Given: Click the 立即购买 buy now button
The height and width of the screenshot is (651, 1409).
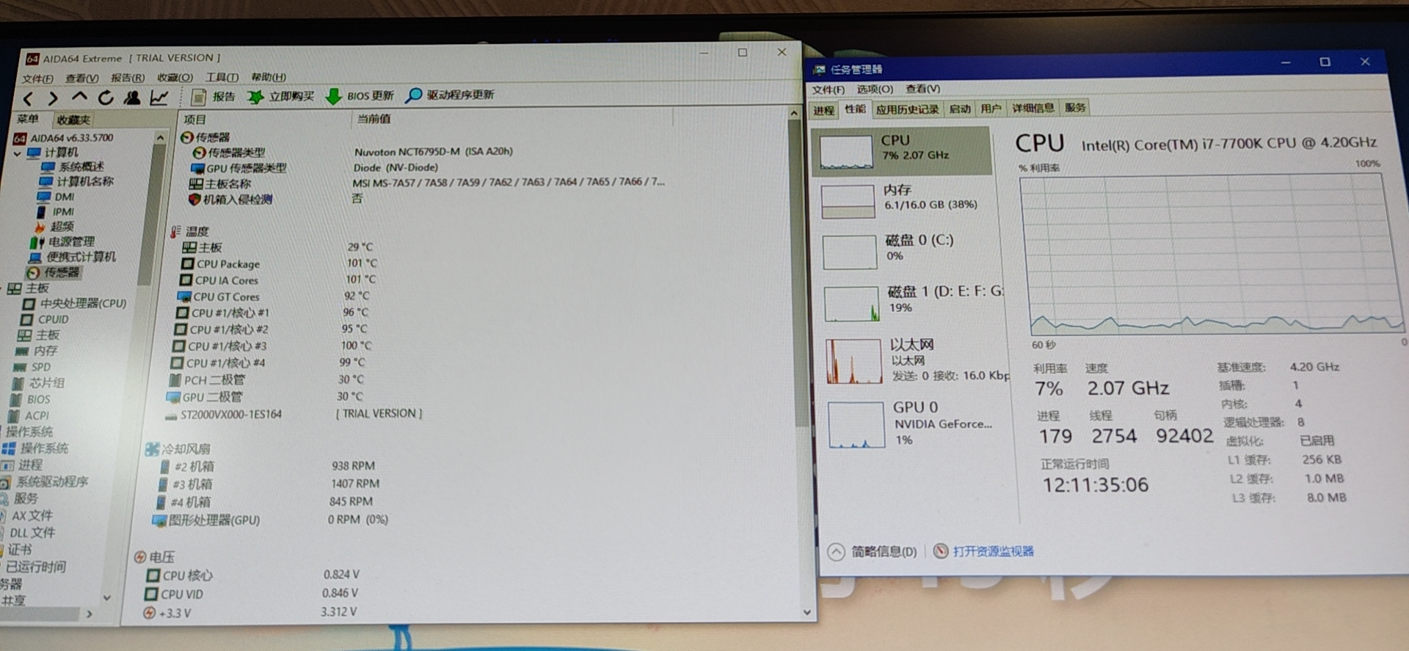Looking at the screenshot, I should pos(281,96).
